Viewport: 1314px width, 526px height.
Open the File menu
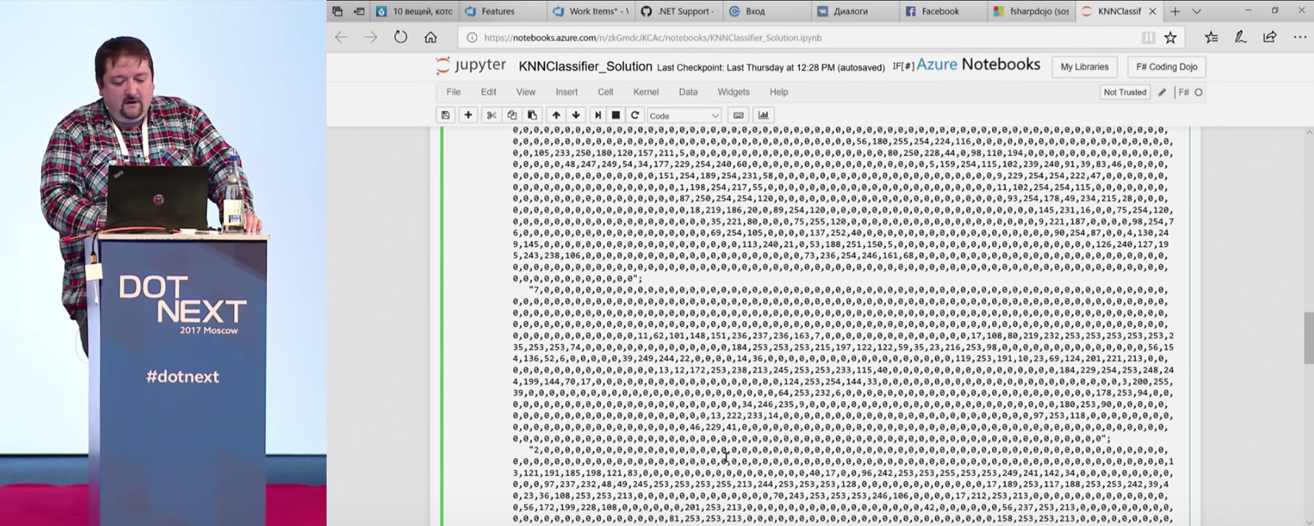[453, 92]
